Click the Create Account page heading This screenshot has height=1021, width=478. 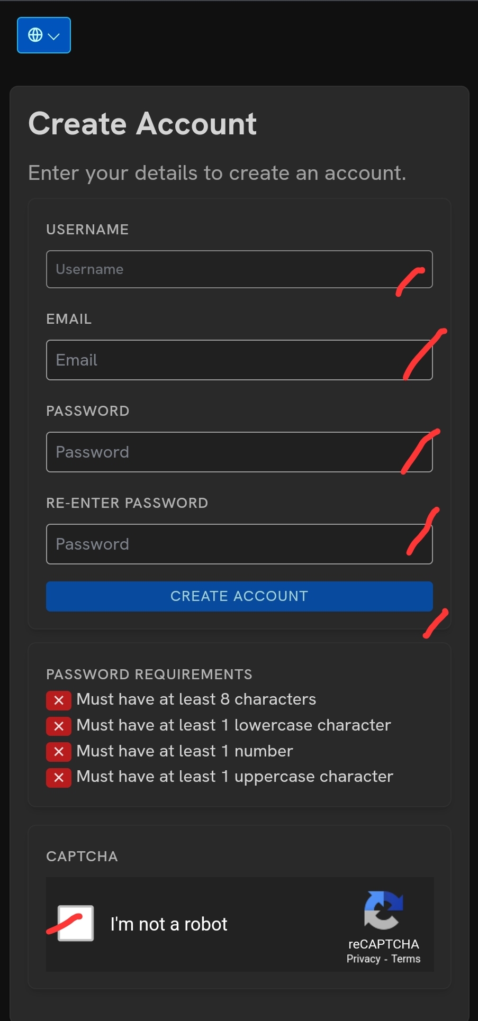tap(142, 124)
